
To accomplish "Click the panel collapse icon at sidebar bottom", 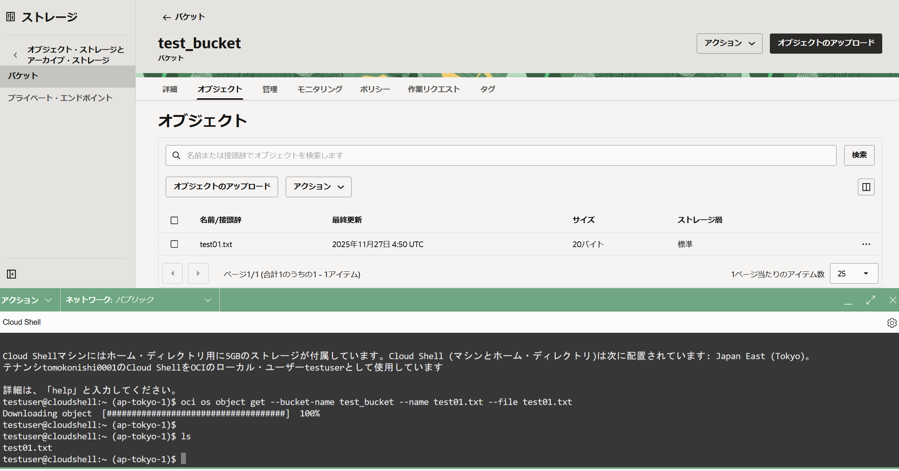I will tap(11, 274).
